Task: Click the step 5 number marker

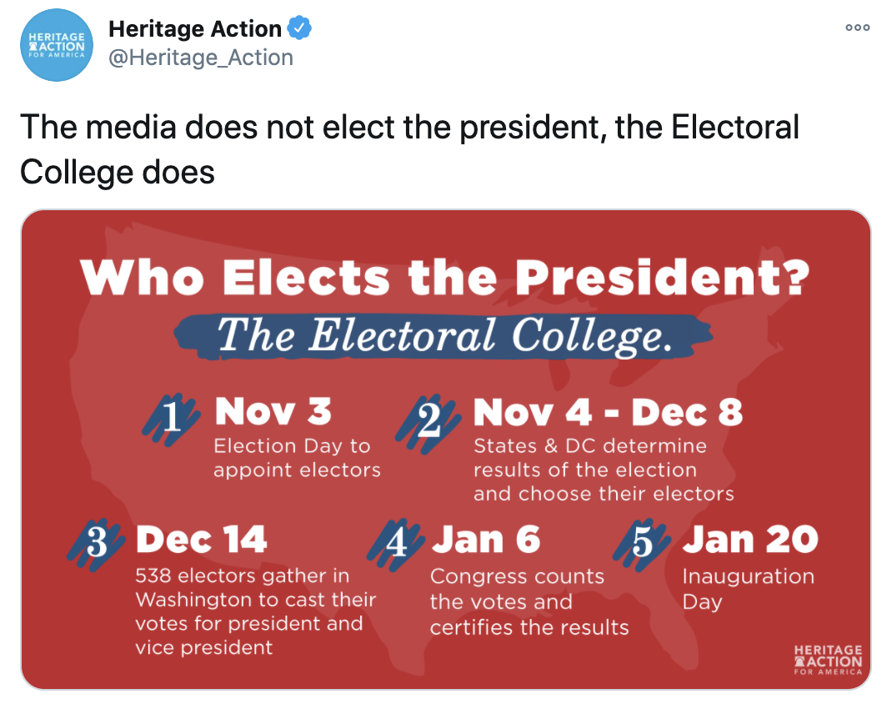Action: 642,544
